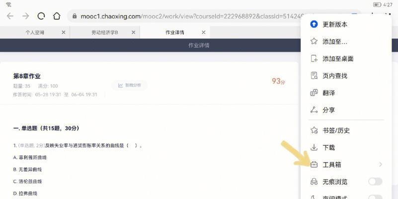Enable the 无痕浏览 switch
Image resolution: width=398 pixels, height=199 pixels.
pyautogui.click(x=375, y=182)
